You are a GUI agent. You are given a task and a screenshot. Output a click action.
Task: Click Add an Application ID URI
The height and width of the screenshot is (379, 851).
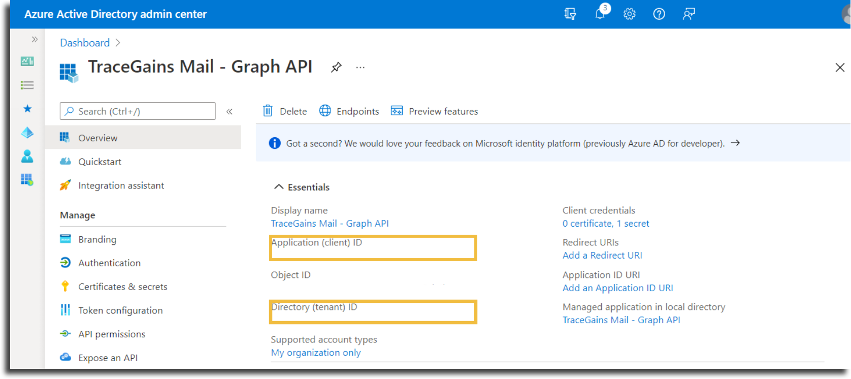[618, 288]
